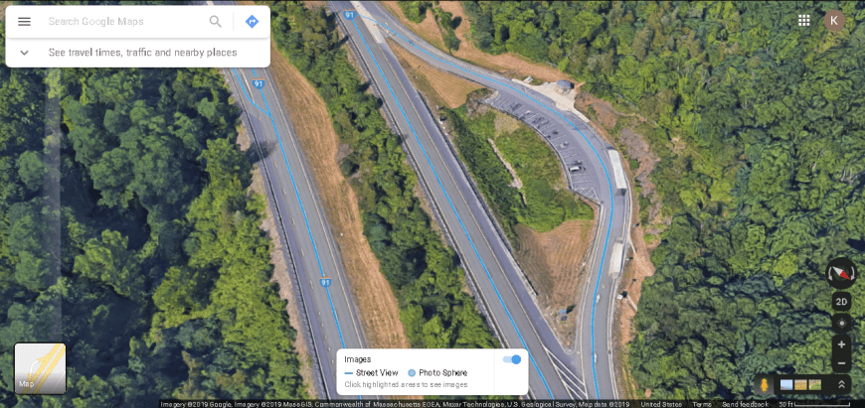
Task: Reset the view with the compass
Action: click(x=841, y=273)
